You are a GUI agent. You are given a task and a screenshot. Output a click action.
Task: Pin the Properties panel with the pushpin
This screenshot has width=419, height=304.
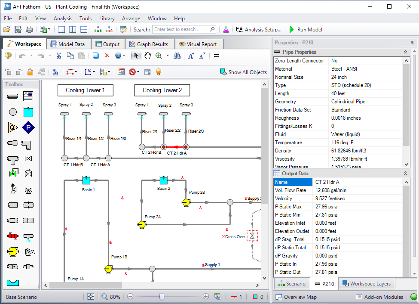pos(412,43)
